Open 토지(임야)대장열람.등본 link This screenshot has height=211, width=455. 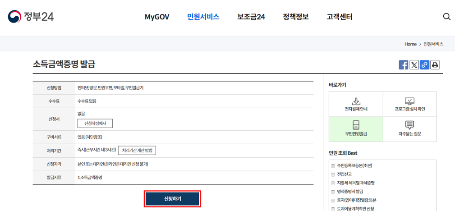click(357, 200)
